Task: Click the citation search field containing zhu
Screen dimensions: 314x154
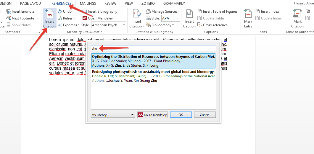Action: click(153, 48)
